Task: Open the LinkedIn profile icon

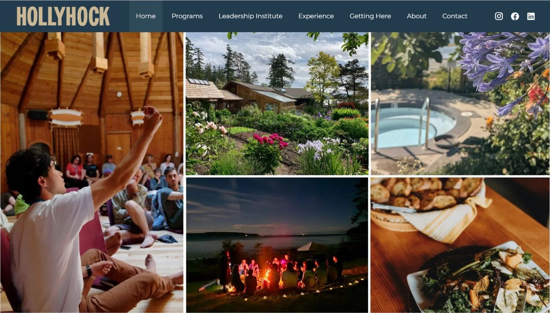Action: click(x=531, y=16)
